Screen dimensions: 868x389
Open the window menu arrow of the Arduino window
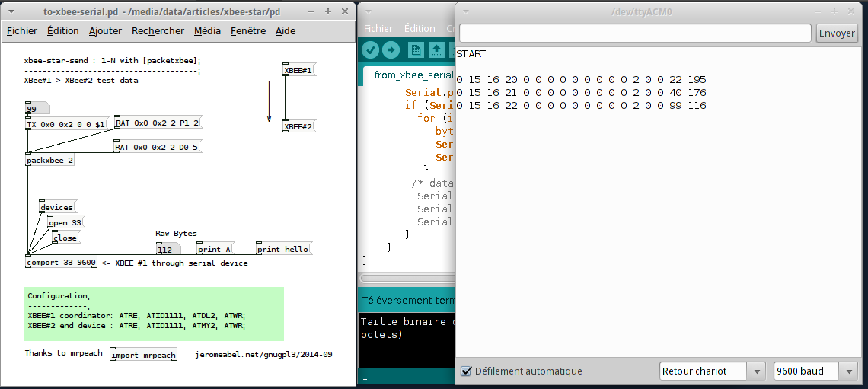pos(368,11)
